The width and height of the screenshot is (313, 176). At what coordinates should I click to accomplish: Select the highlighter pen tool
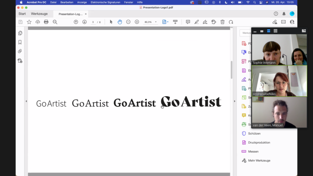click(197, 22)
